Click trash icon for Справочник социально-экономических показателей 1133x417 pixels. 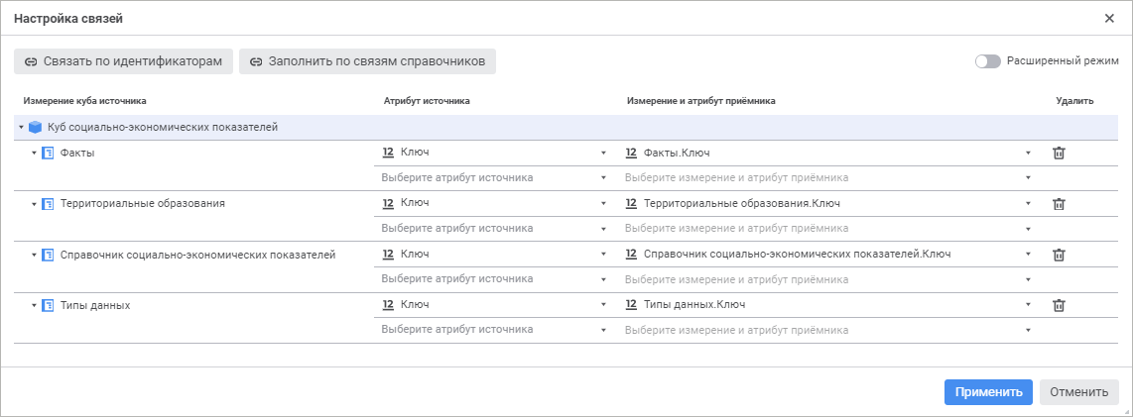1059,255
